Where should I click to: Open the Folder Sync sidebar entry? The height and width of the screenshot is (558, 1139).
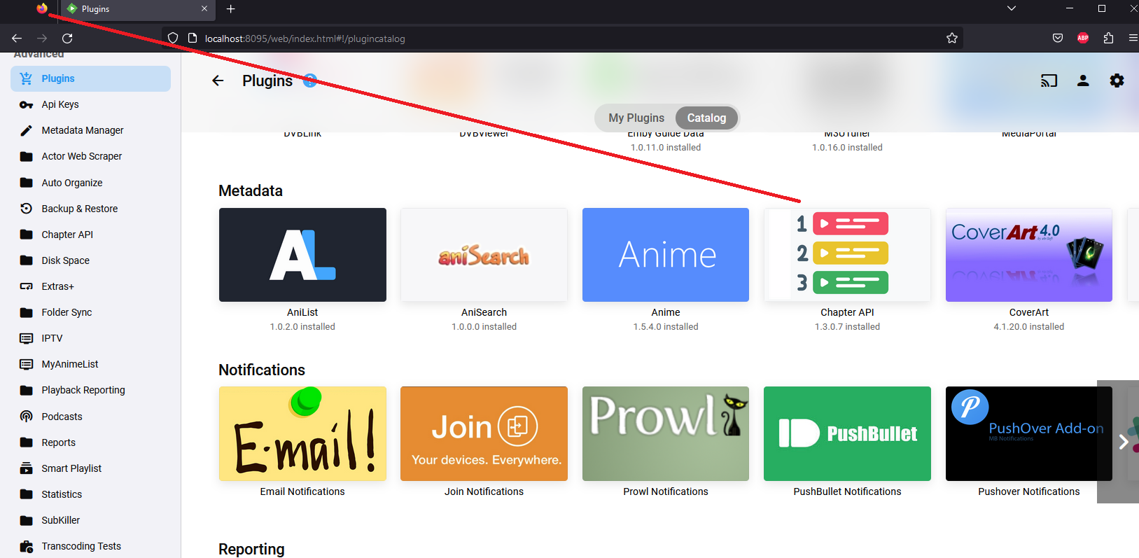(x=90, y=312)
